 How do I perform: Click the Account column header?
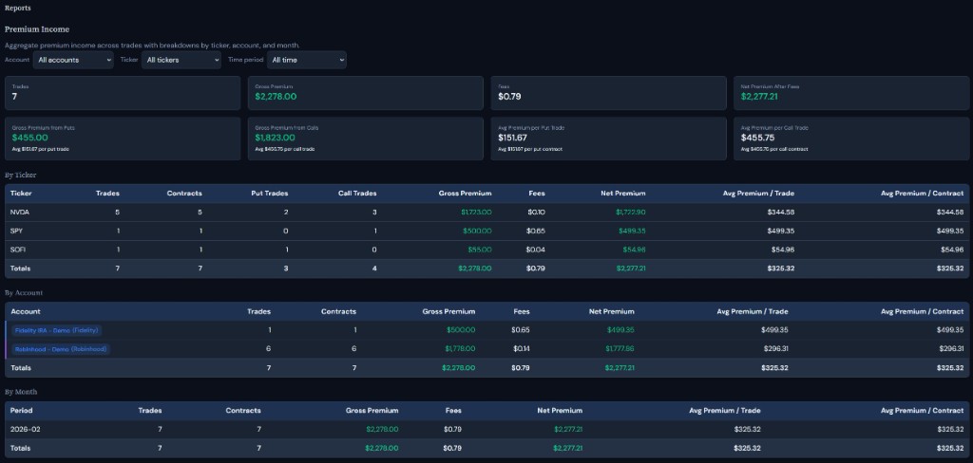[x=26, y=311]
